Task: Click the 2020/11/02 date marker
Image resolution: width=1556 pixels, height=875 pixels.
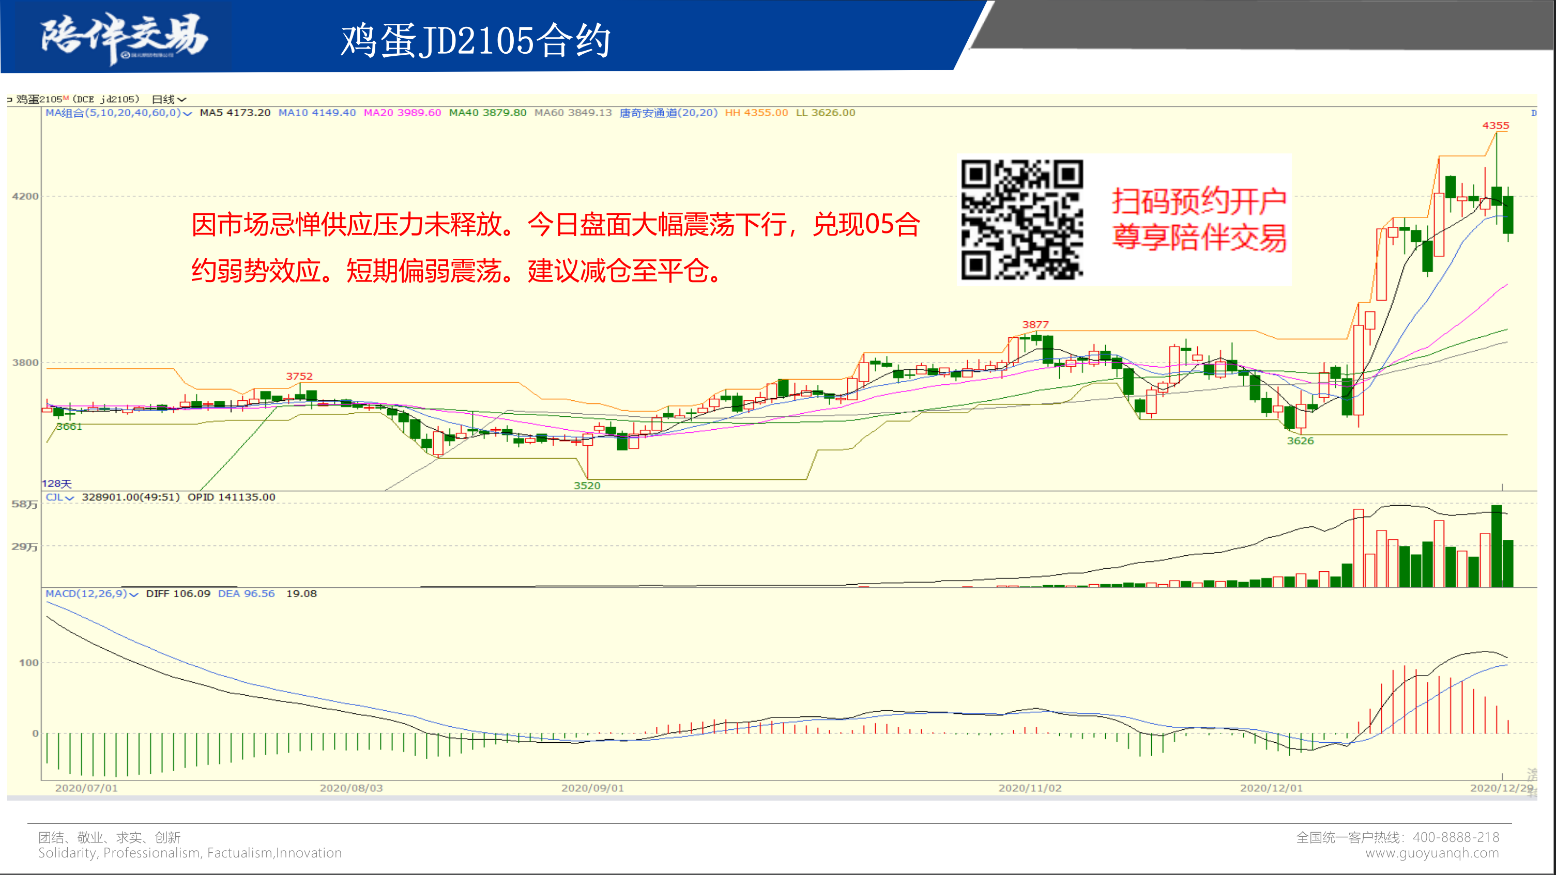Action: (x=1029, y=788)
